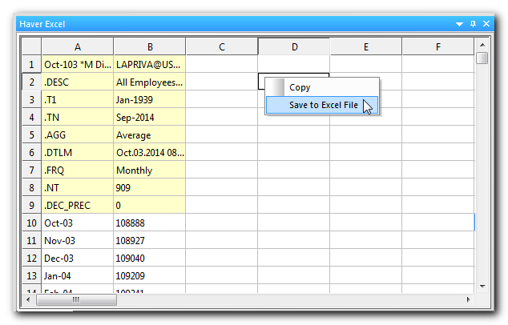508x325 pixels.
Task: Click the '109040' value cell
Action: pyautogui.click(x=150, y=259)
